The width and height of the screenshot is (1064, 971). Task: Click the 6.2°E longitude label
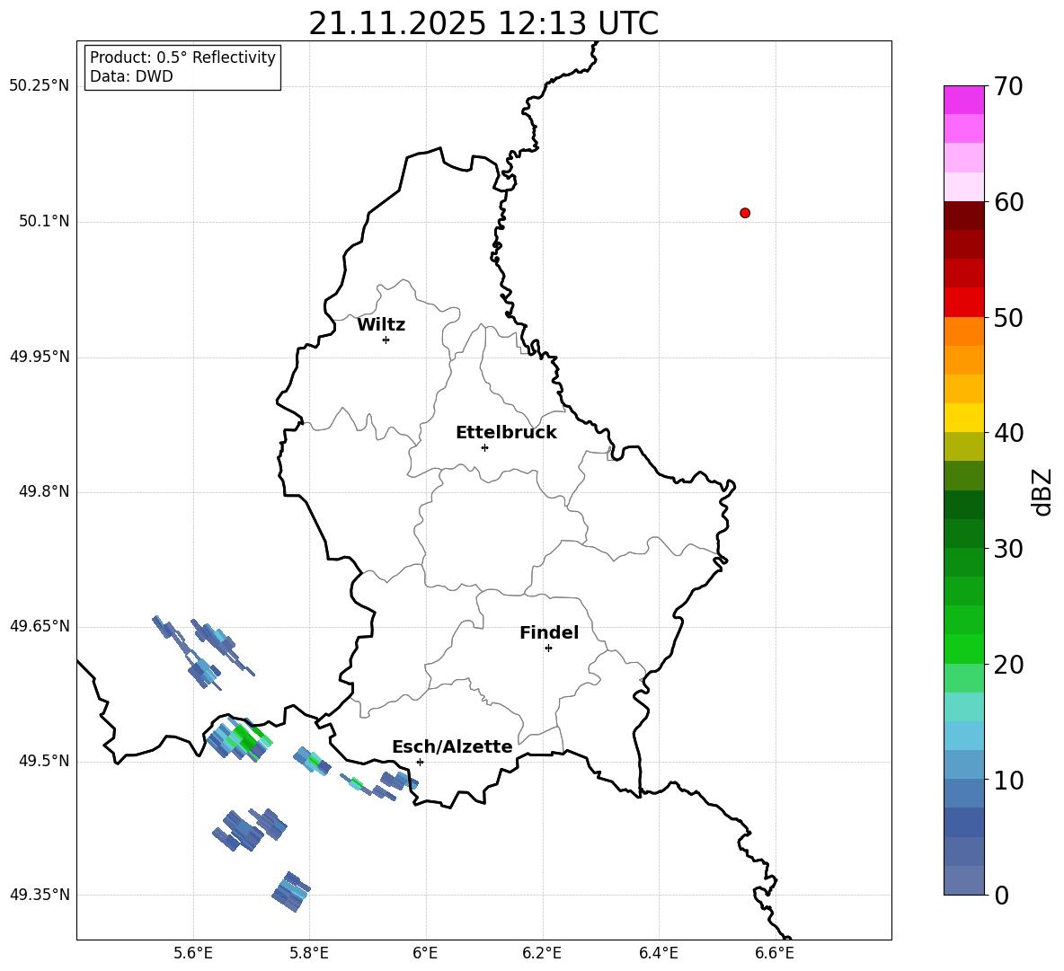[542, 953]
